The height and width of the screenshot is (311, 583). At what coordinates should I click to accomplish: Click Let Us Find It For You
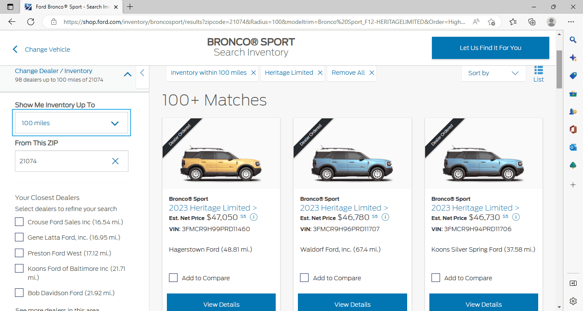490,48
